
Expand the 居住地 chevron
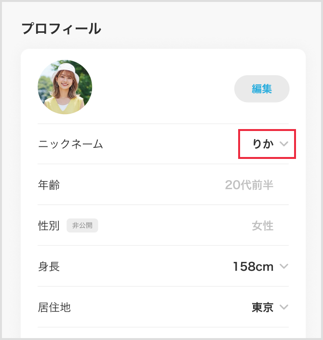[x=283, y=307]
